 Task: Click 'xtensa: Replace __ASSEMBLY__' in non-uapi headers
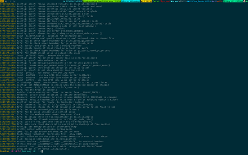tap(52, 142)
